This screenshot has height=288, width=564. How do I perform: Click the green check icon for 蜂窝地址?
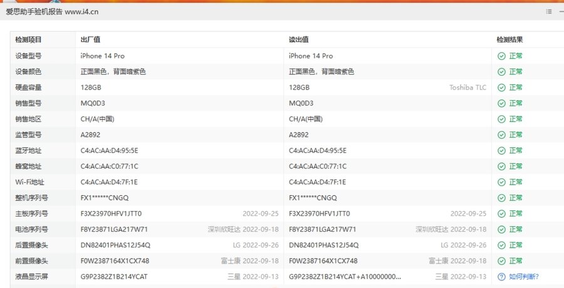(501, 167)
